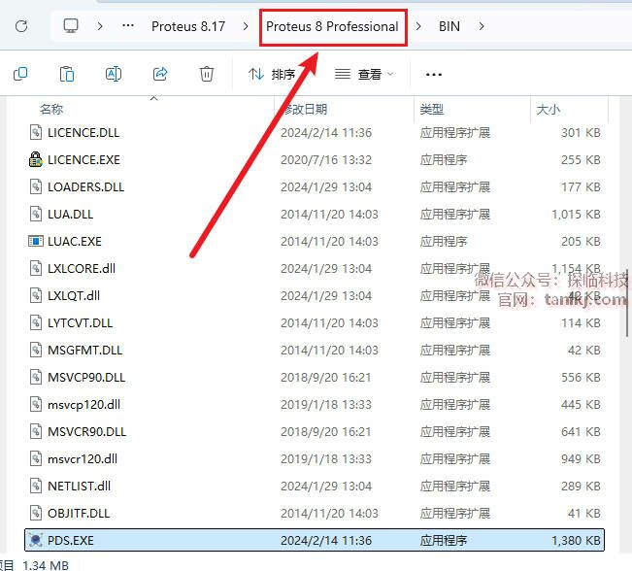The height and width of the screenshot is (571, 632).
Task: Click the OBJITF.DLL file icon
Action: (x=36, y=513)
